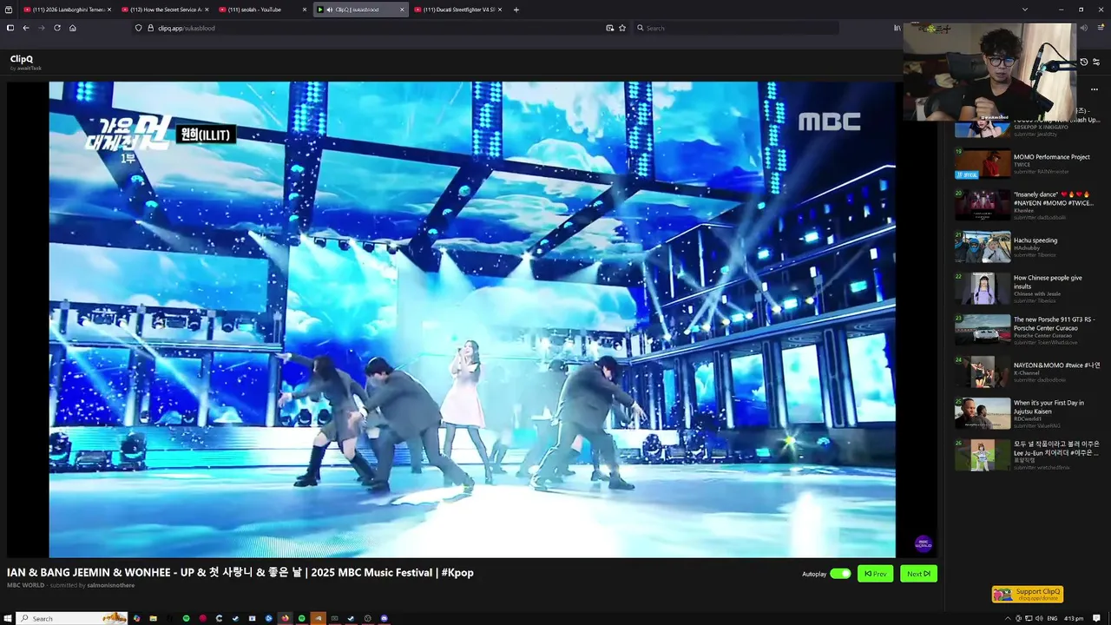Viewport: 1111px width, 625px height.
Task: Switch to the Ducati Streetfighter V4 tab
Action: point(458,10)
